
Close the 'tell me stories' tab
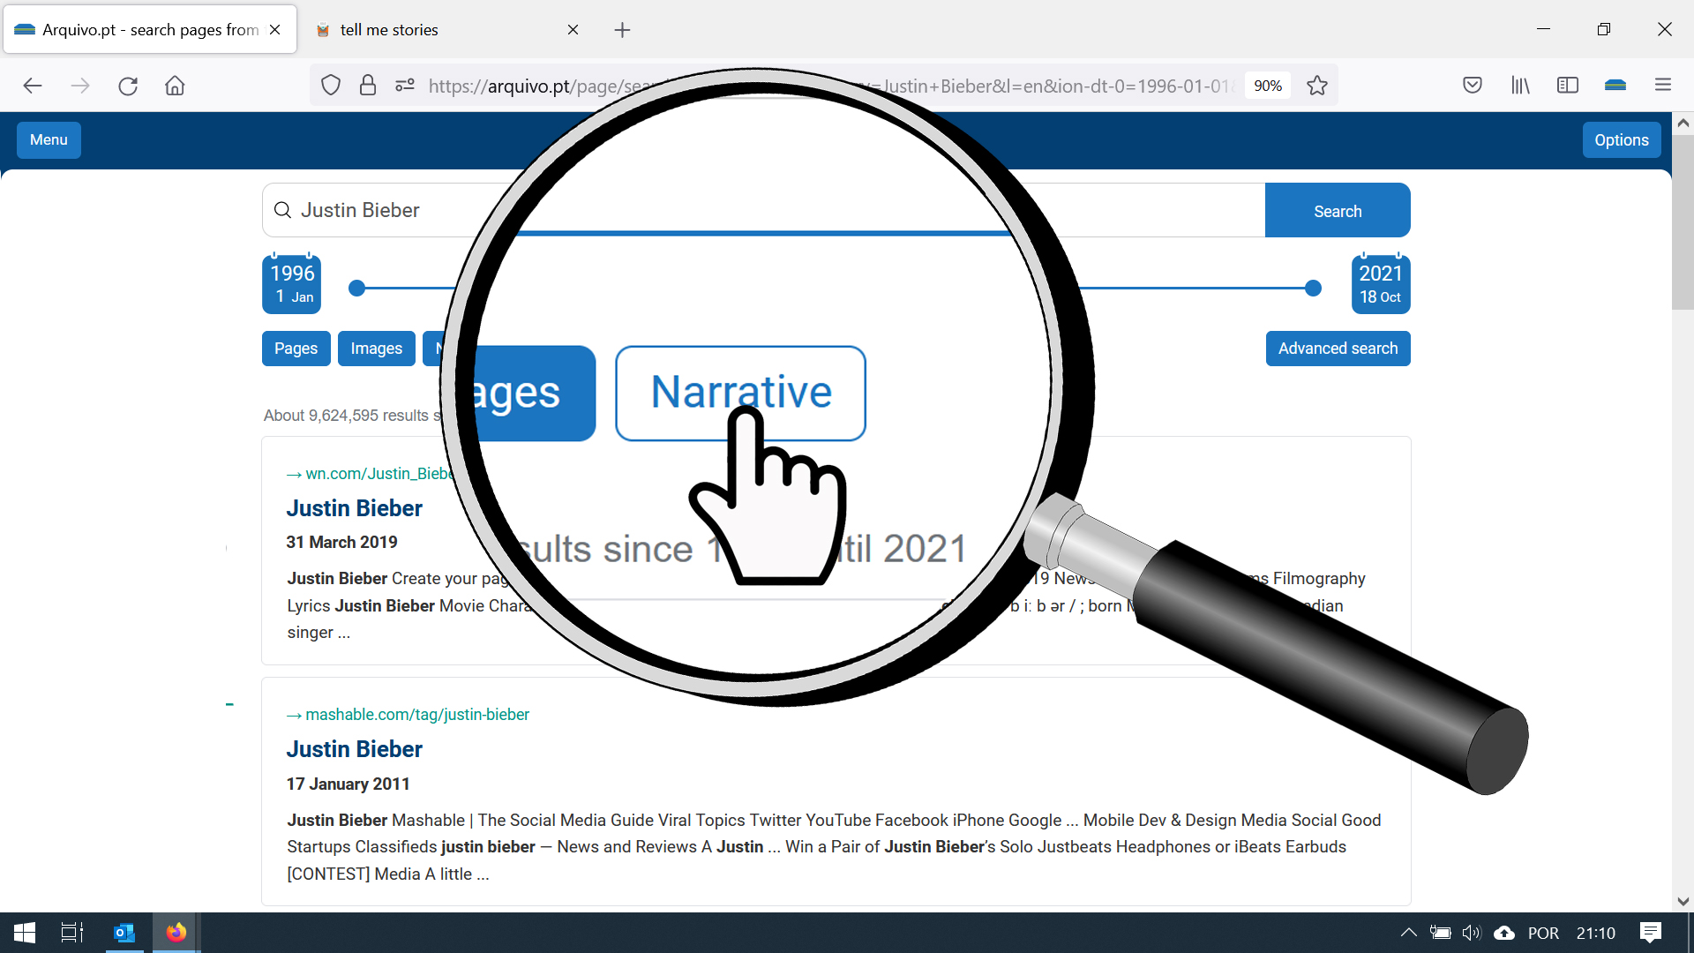[x=573, y=30]
